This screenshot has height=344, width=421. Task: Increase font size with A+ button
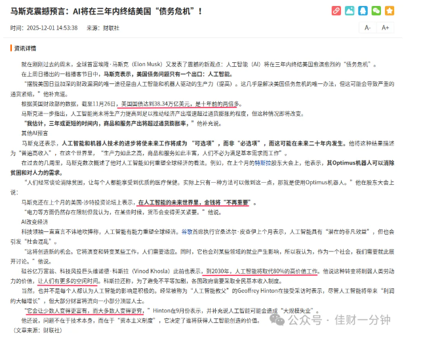(x=386, y=28)
